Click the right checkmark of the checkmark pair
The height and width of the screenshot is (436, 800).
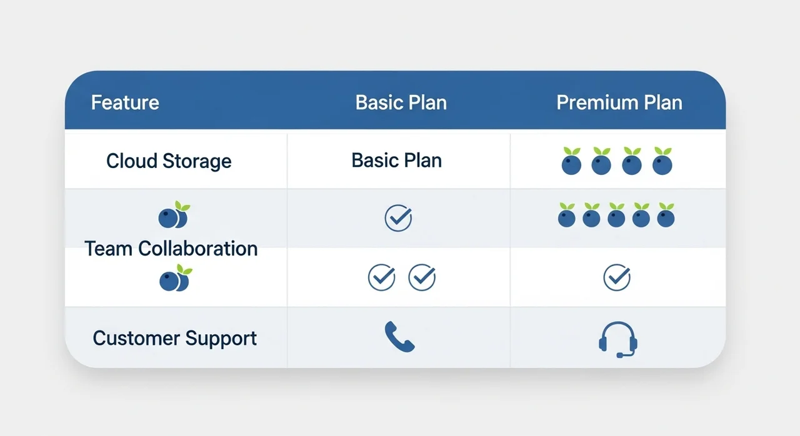(422, 277)
